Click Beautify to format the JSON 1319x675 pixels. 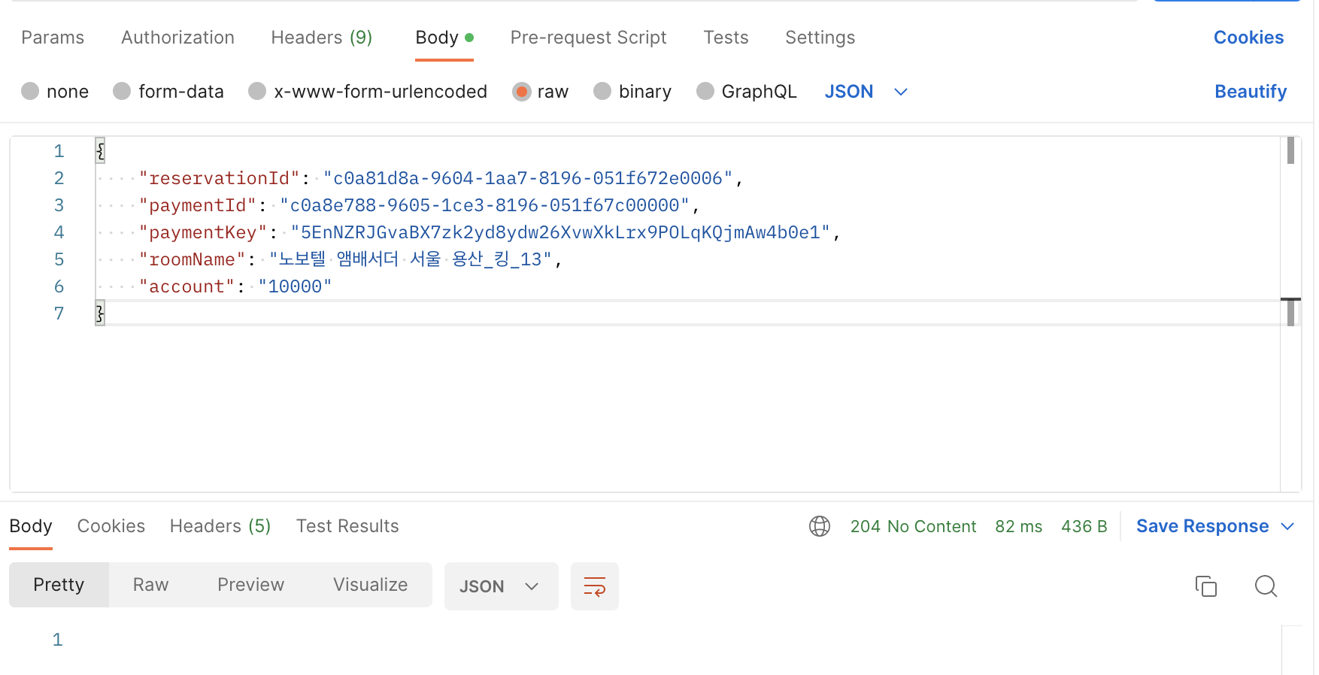tap(1251, 92)
